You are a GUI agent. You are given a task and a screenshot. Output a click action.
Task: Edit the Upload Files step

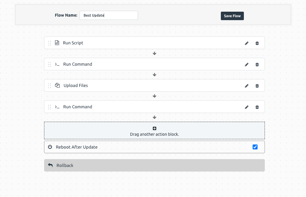pyautogui.click(x=247, y=86)
